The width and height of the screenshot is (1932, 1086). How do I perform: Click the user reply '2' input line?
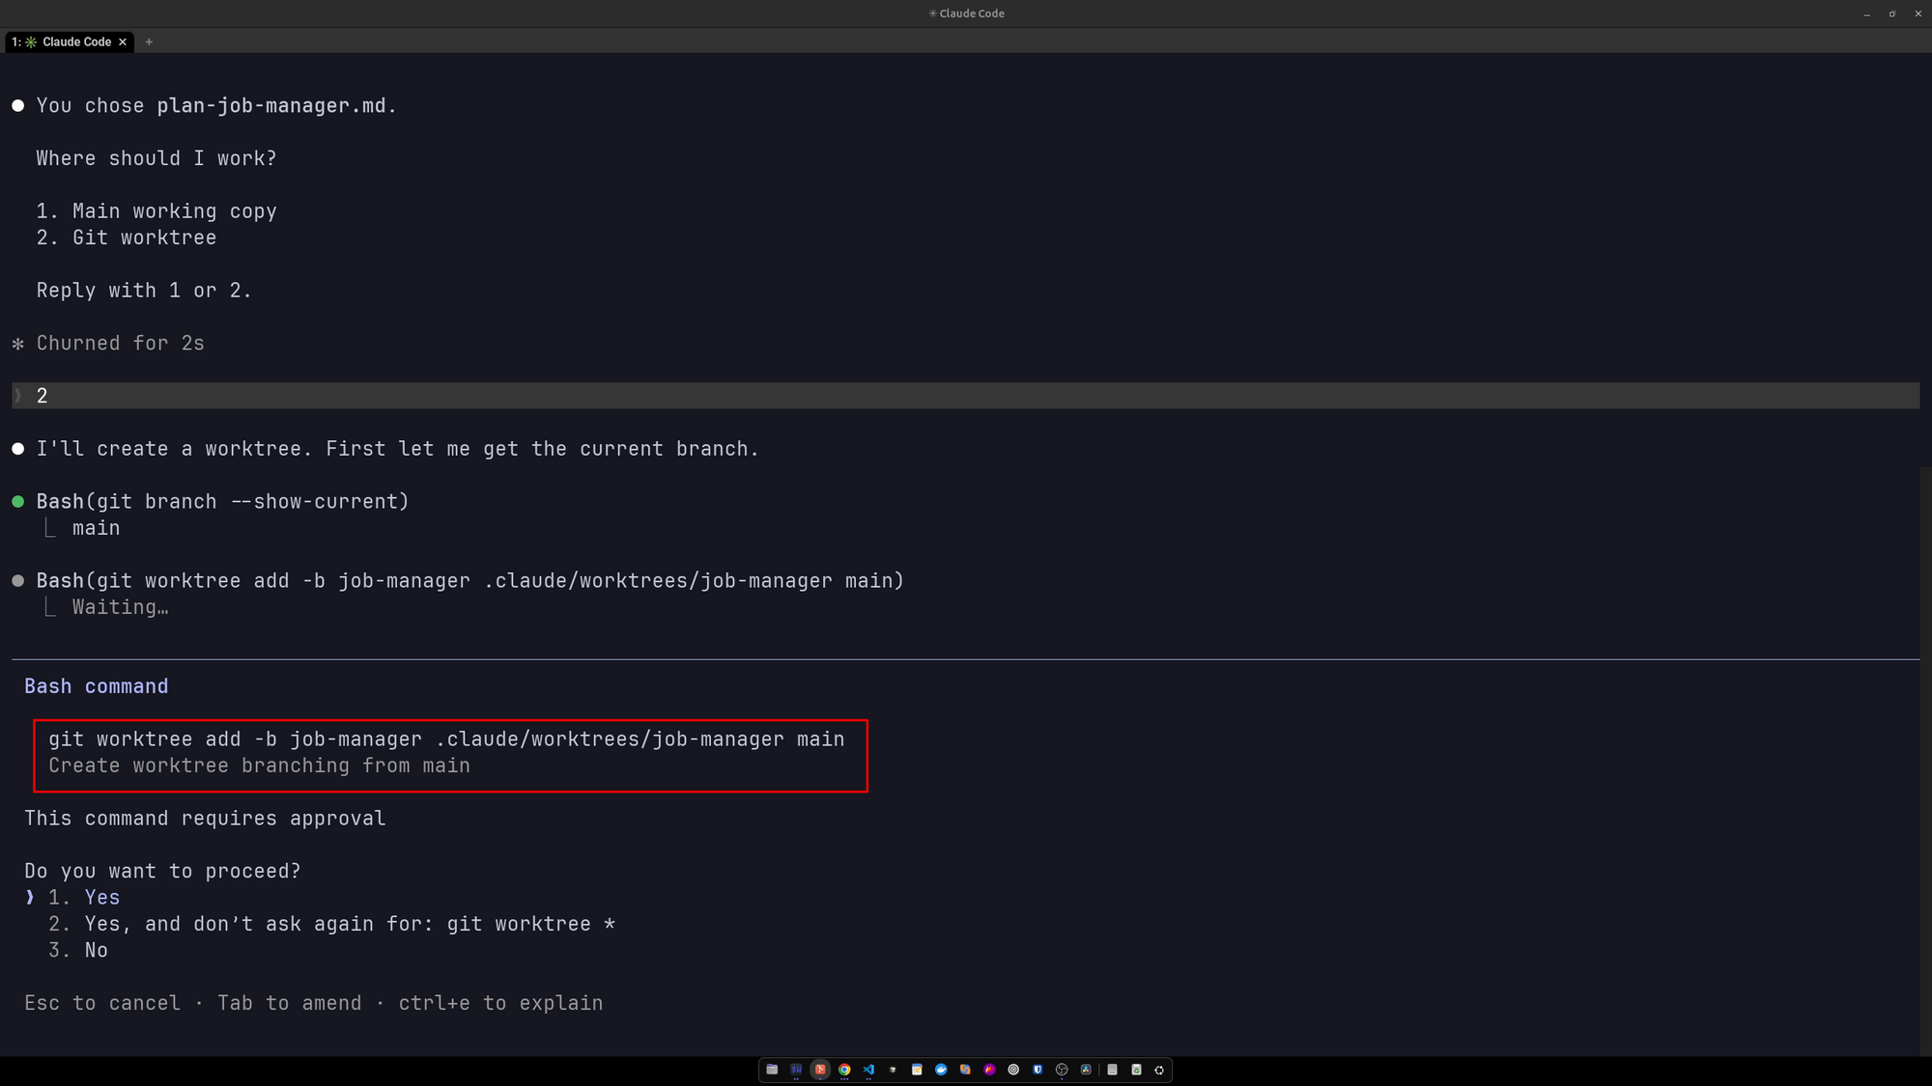click(x=965, y=396)
